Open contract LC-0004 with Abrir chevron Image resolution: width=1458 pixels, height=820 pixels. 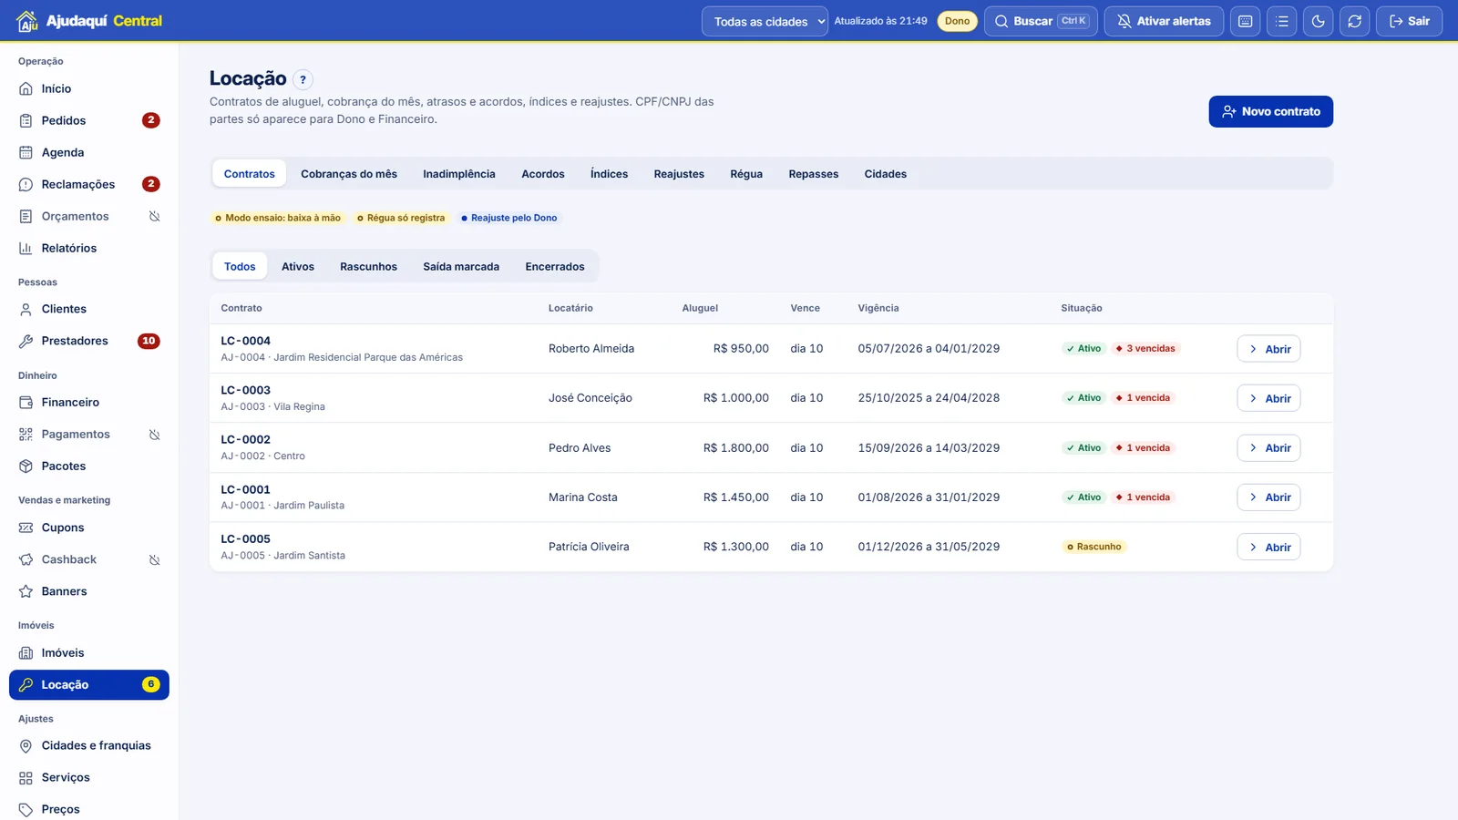tap(1268, 349)
